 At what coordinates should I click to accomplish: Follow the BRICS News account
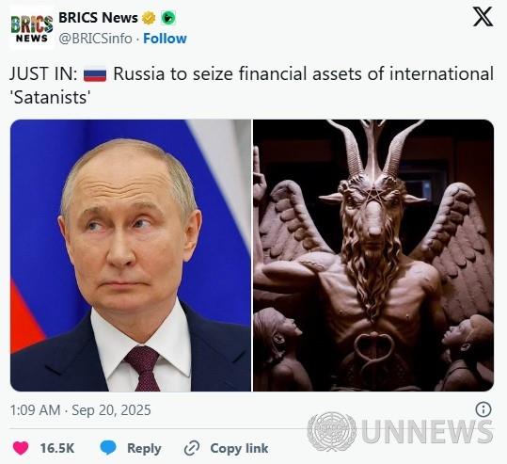(x=165, y=39)
